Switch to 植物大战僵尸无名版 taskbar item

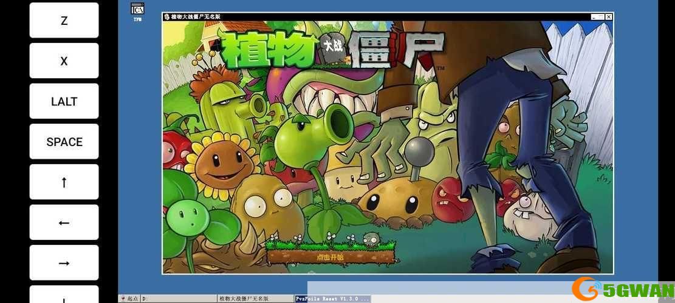[x=256, y=299]
